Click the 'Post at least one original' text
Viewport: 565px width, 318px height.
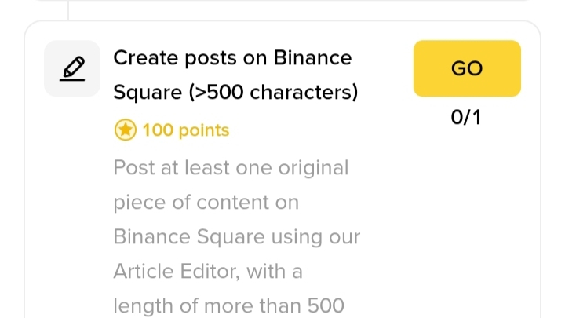(231, 167)
